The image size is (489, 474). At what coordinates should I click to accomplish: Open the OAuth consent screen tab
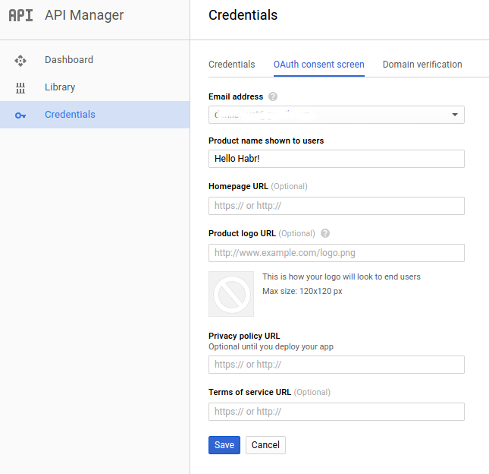pos(318,65)
